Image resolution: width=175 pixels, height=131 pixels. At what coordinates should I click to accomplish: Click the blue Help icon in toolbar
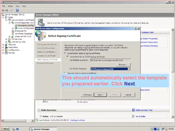[x=17, y=10]
